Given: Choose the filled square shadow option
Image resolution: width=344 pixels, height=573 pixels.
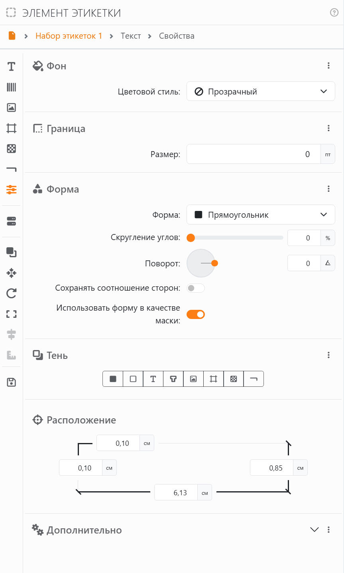Looking at the screenshot, I should [x=113, y=379].
